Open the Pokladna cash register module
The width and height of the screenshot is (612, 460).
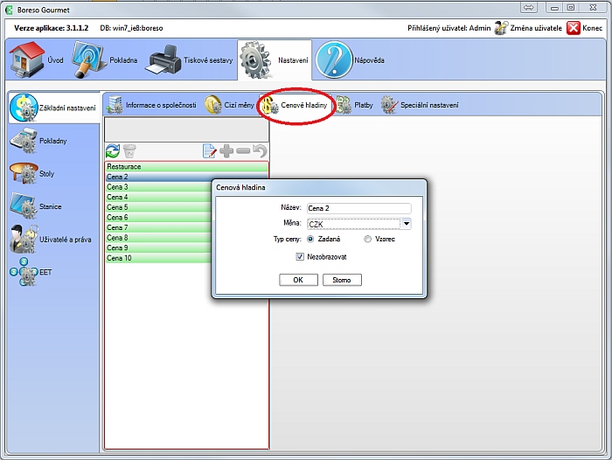point(106,60)
